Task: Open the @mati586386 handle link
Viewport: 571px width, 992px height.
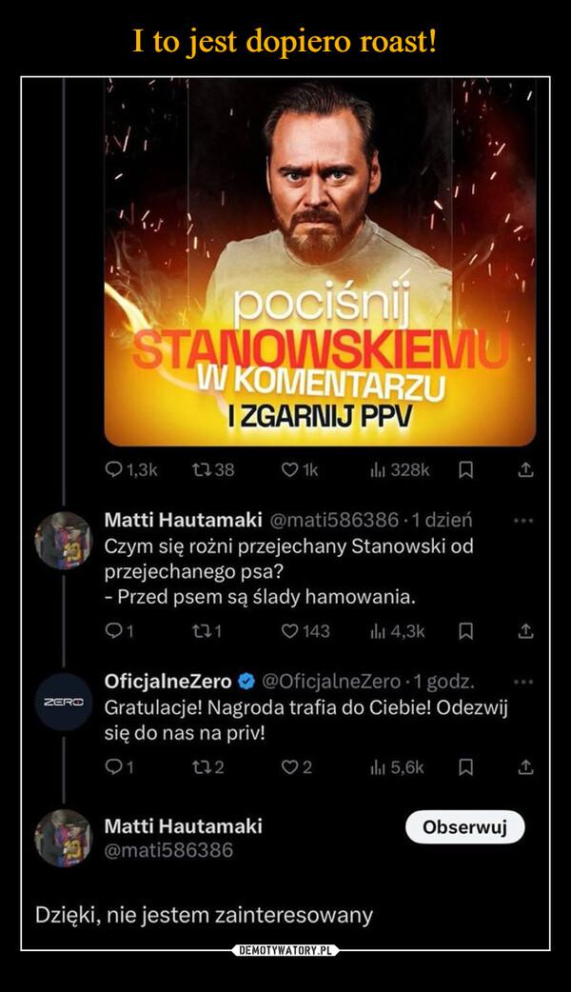Action: 167,848
